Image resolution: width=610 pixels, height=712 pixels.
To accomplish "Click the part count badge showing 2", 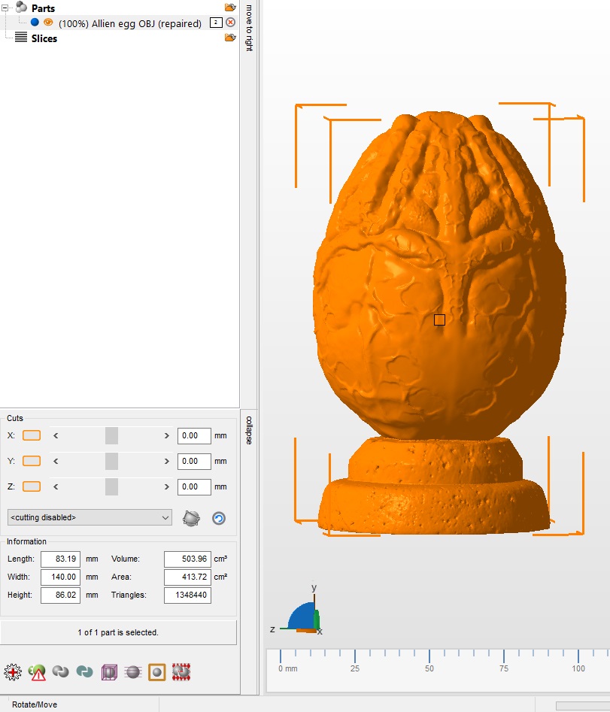I will point(216,23).
